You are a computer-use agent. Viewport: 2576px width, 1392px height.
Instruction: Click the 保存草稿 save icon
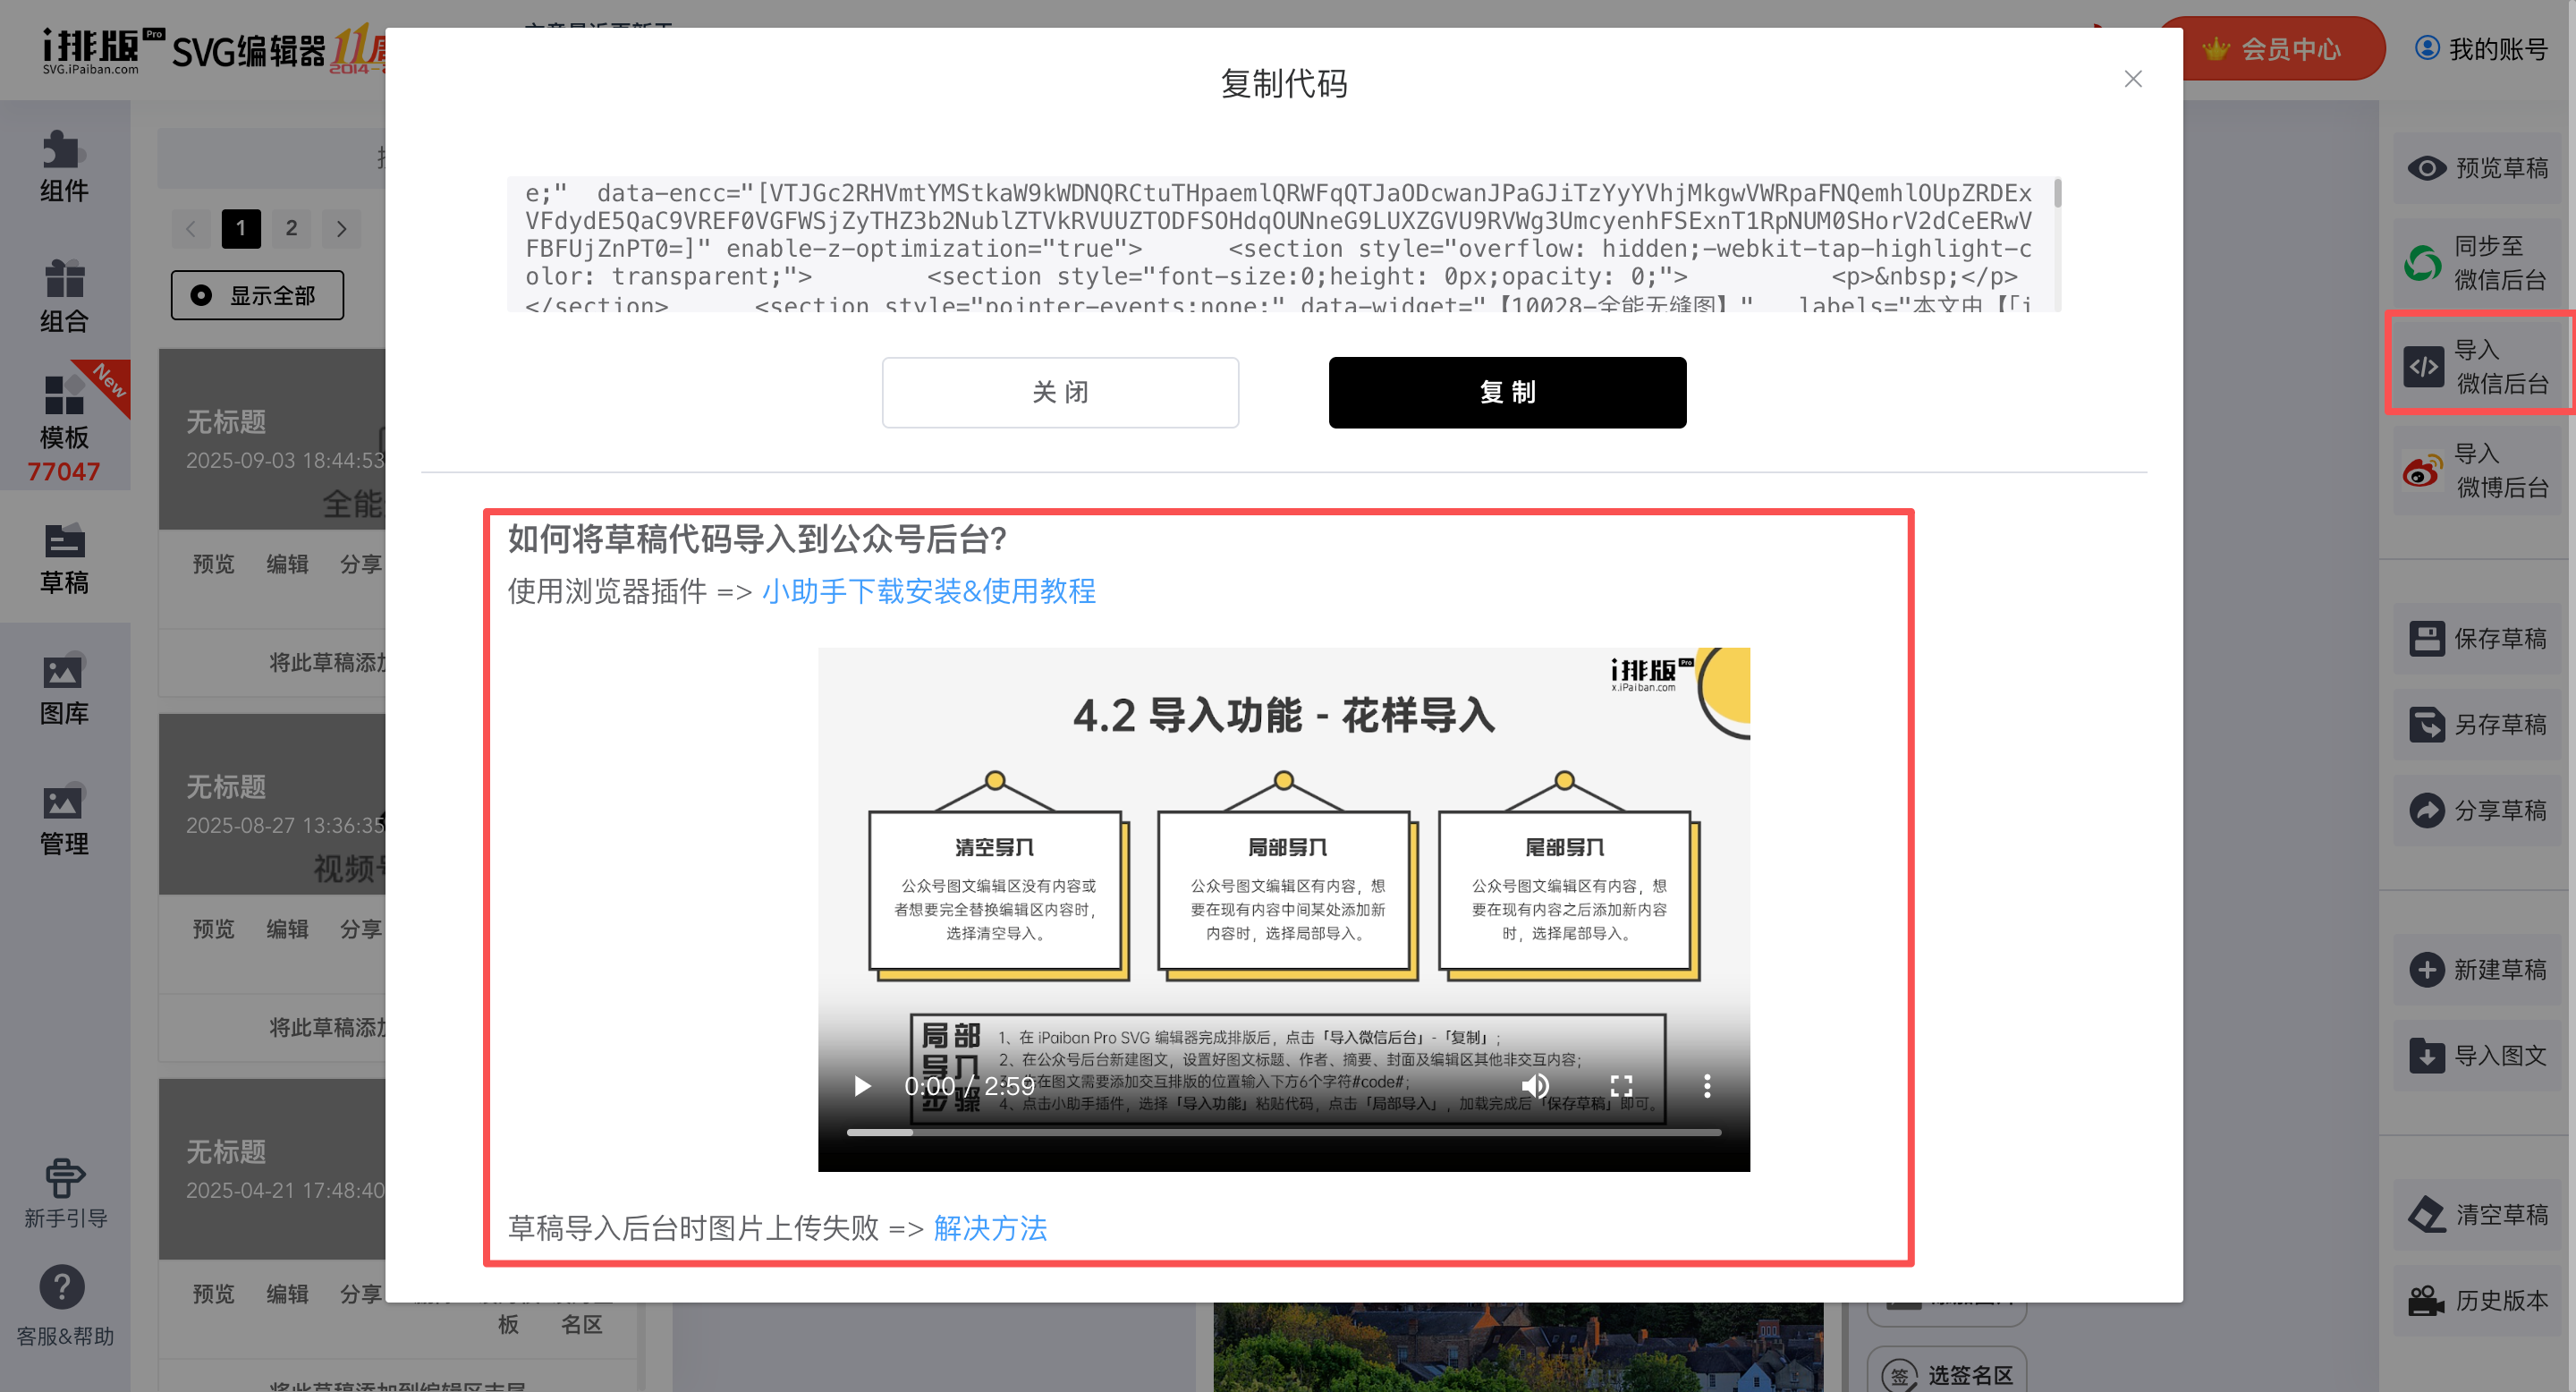[2426, 639]
